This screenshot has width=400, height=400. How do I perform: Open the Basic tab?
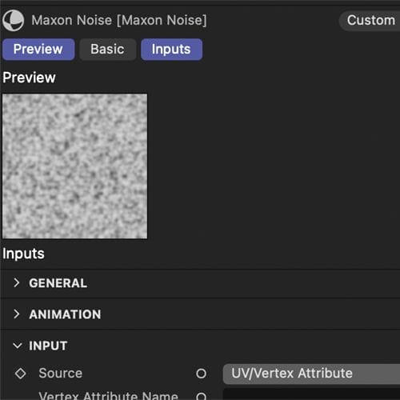108,50
